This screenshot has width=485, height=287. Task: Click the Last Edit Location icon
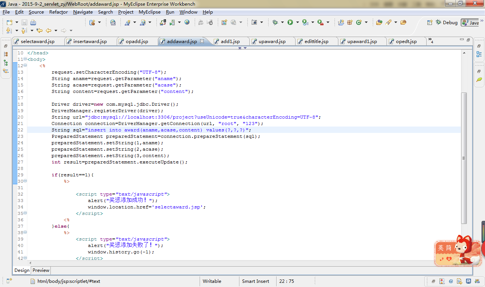[x=39, y=31]
